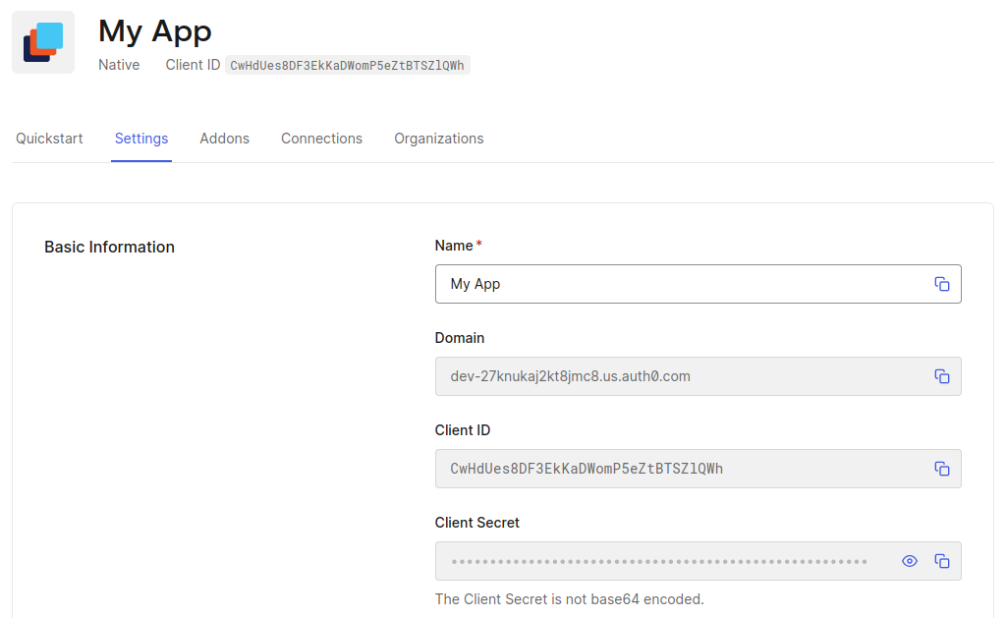
Task: Click the Basic Information section heading
Action: click(109, 247)
